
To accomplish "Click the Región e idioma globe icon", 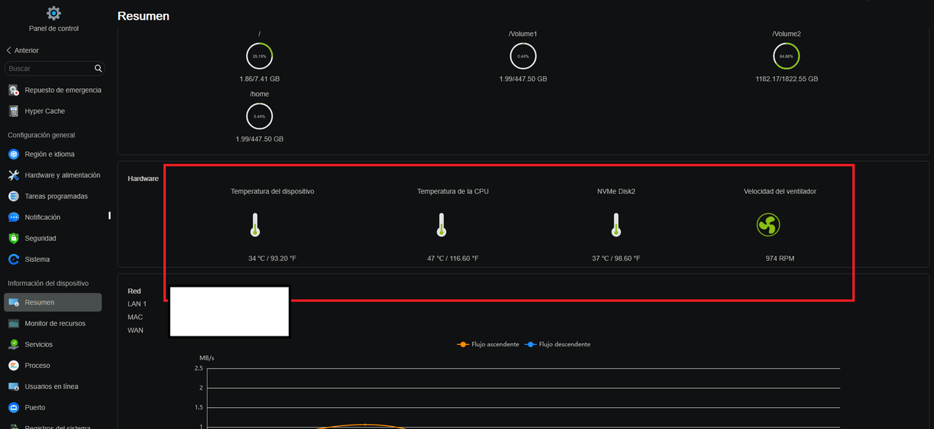I will [13, 155].
